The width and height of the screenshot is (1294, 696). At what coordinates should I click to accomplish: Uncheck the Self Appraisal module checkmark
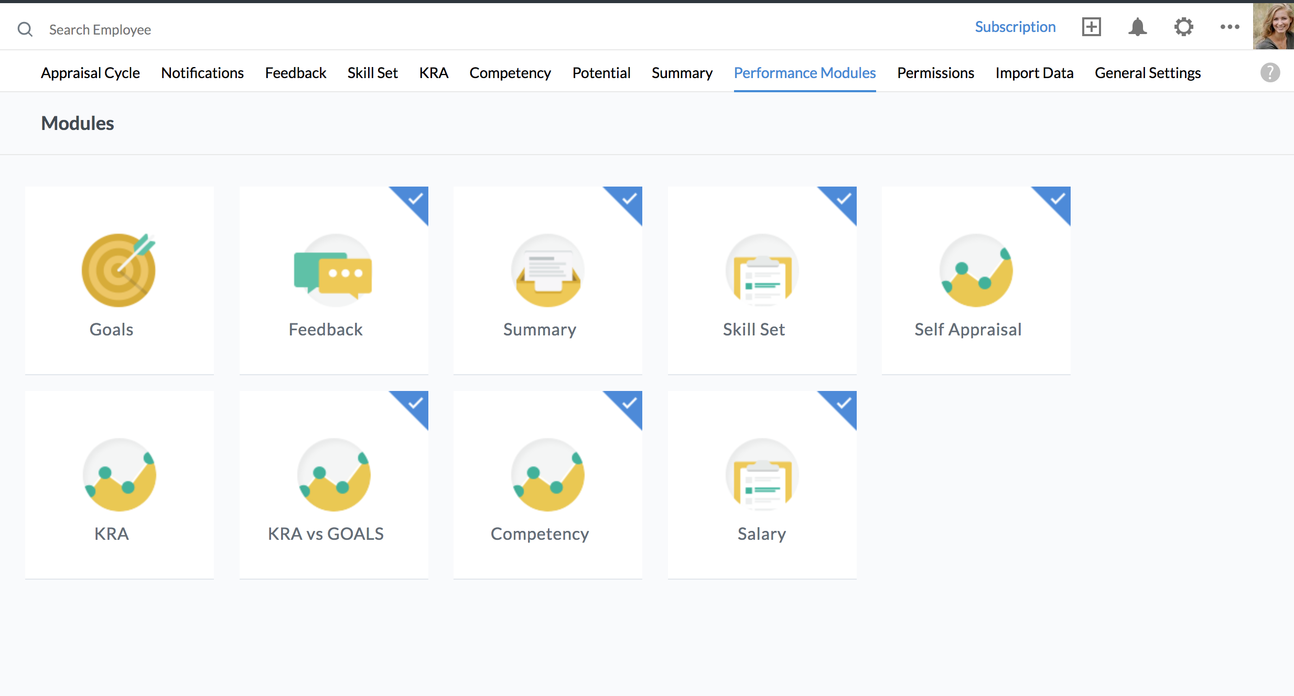tap(1058, 199)
